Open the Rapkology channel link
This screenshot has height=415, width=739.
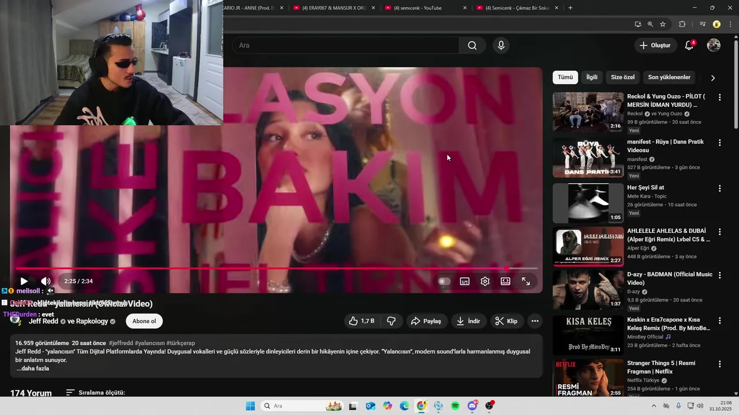(x=92, y=321)
